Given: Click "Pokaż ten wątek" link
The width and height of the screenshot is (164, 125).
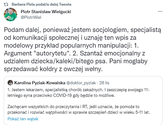Looking at the screenshot, I should 23,119.
